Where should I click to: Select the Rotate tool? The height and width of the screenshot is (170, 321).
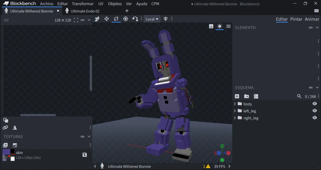tap(116, 19)
